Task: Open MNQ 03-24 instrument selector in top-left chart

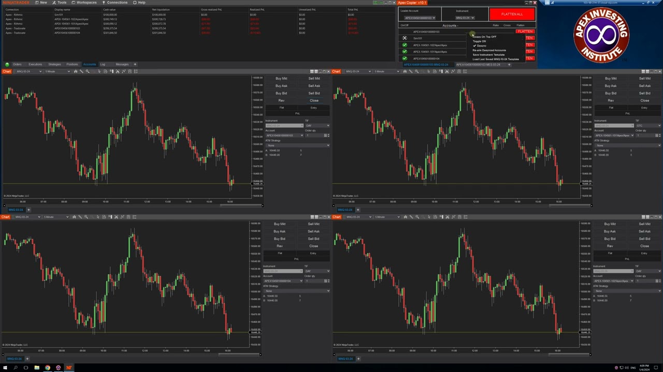Action: pos(29,71)
